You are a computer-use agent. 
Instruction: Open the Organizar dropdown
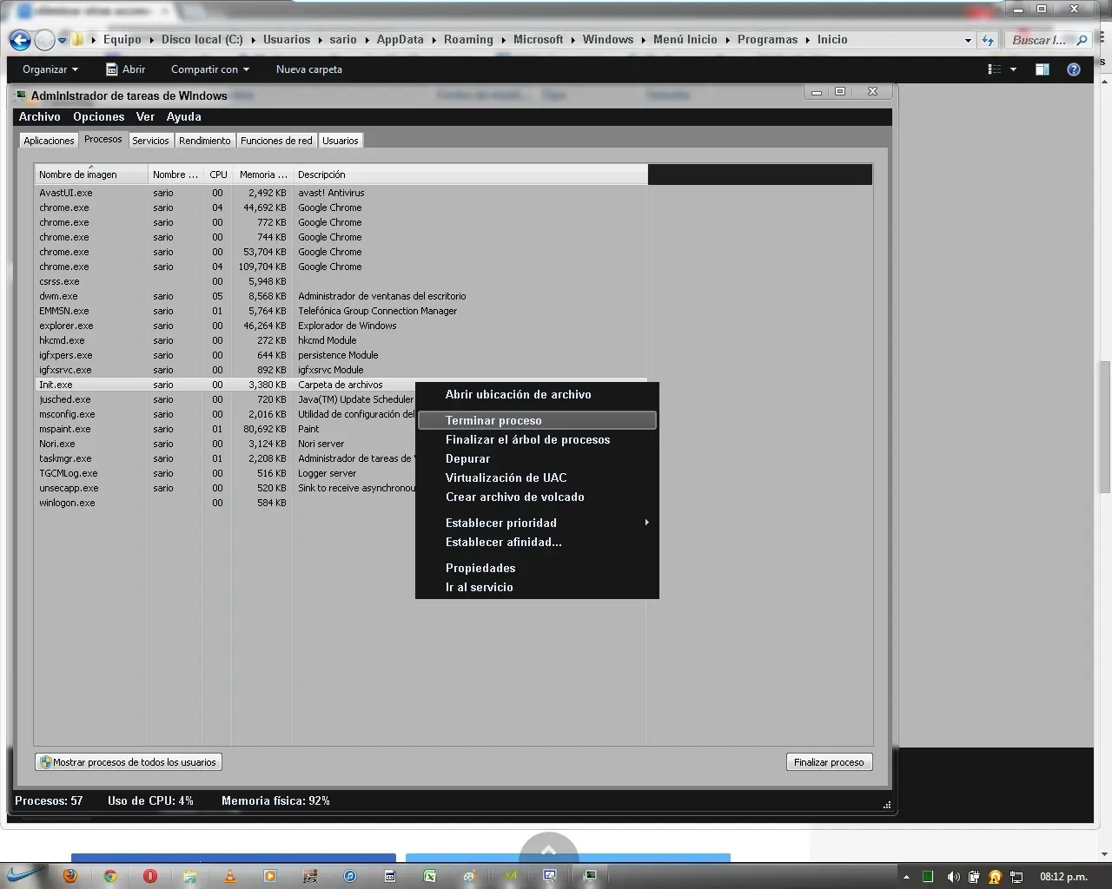tap(50, 69)
